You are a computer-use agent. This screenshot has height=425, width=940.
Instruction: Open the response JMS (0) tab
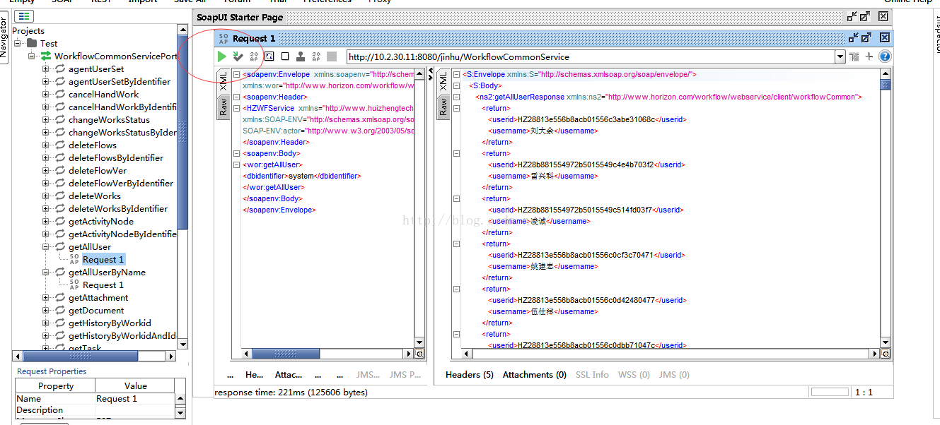tap(674, 374)
